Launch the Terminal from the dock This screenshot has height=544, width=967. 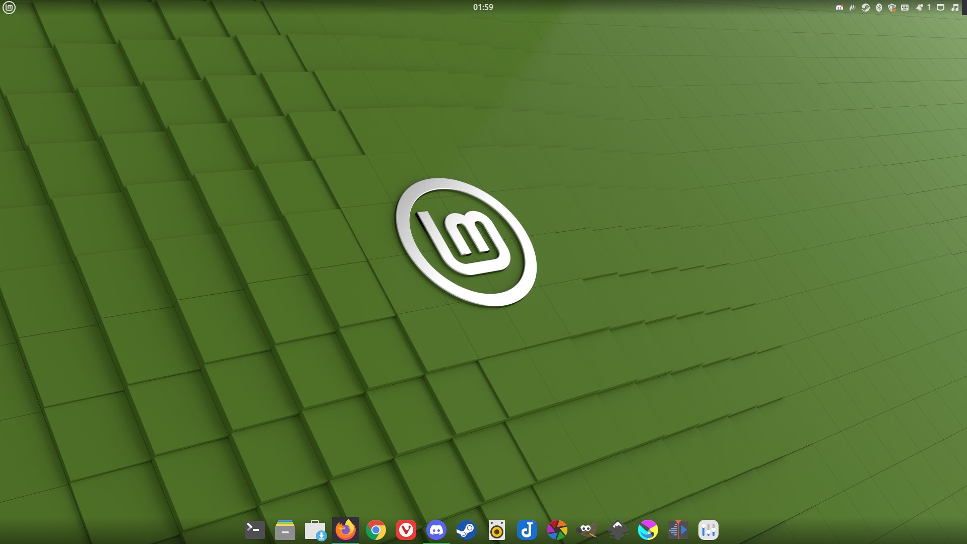[x=254, y=530]
